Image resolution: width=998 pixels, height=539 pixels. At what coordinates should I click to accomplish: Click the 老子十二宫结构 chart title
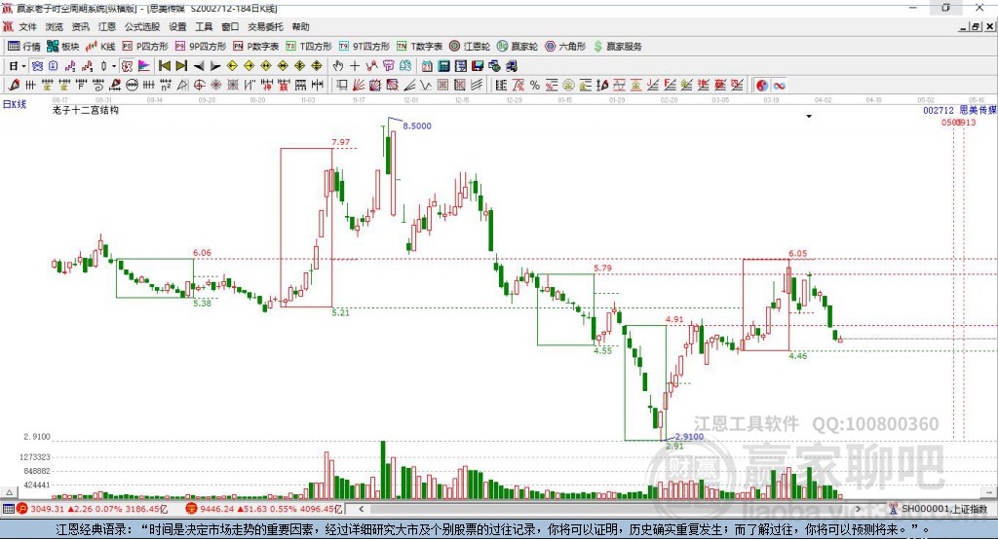86,110
